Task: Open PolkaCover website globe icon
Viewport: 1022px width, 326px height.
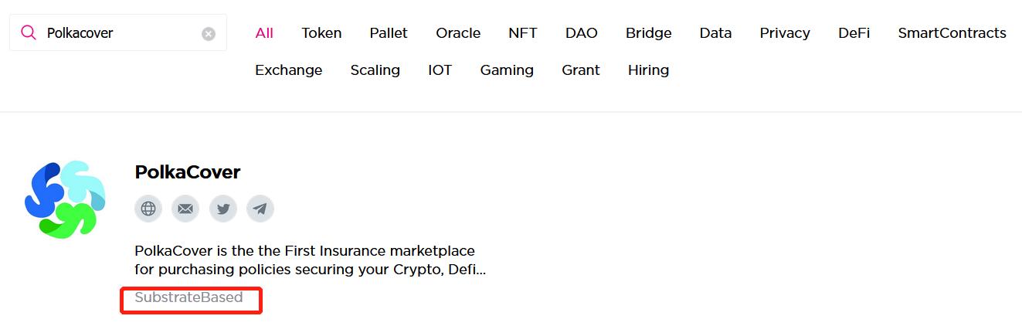Action: (148, 209)
